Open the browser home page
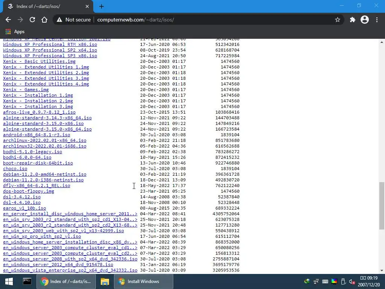The width and height of the screenshot is (385, 289). point(44,20)
